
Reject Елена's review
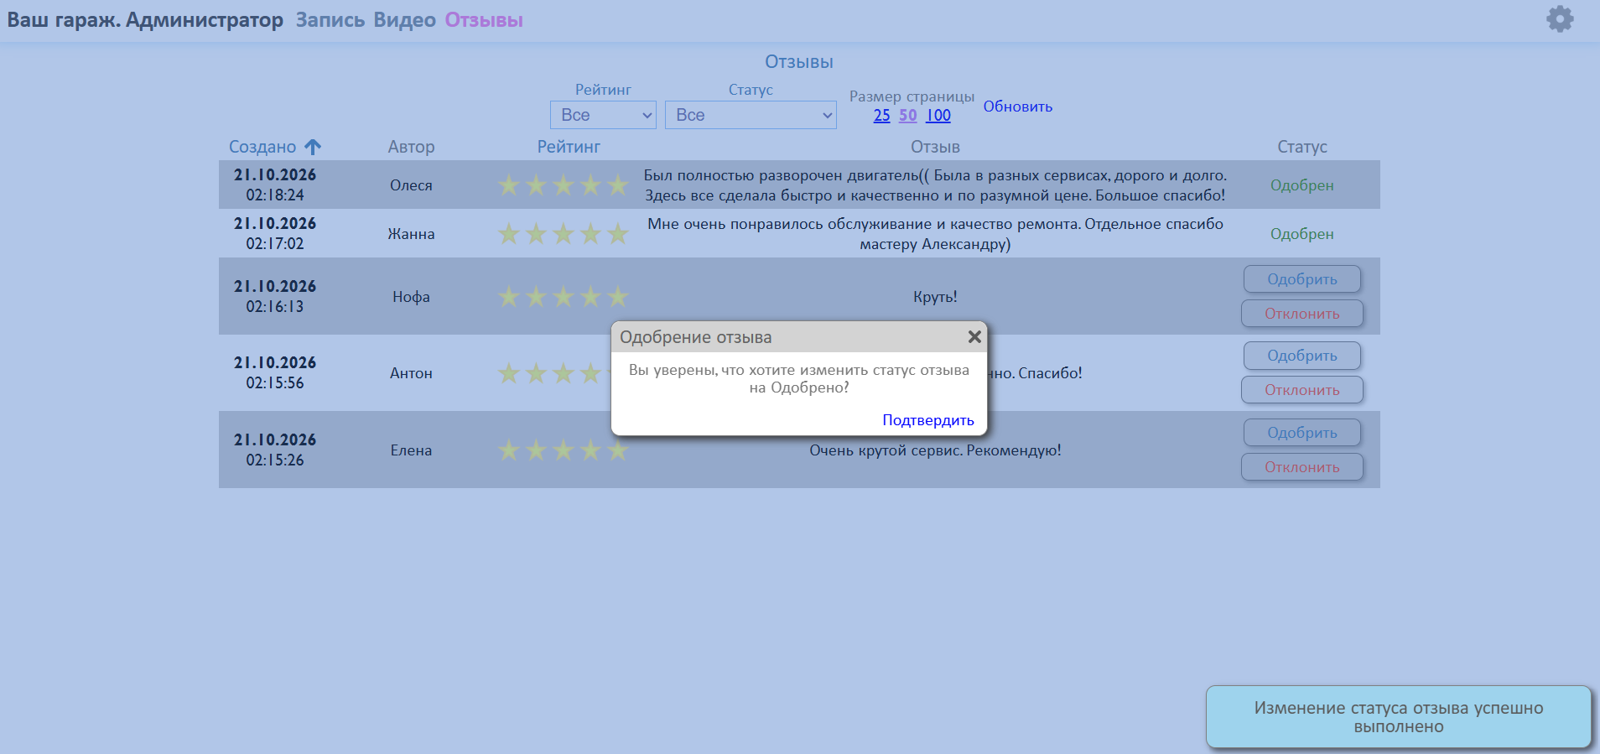point(1302,467)
